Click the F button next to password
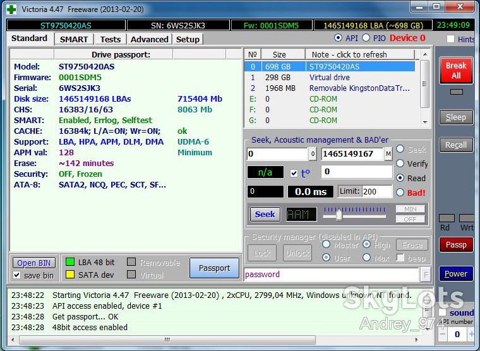The height and width of the screenshot is (351, 480). click(x=426, y=274)
